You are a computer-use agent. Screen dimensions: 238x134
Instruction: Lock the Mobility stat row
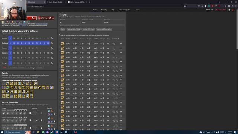[x=52, y=38]
